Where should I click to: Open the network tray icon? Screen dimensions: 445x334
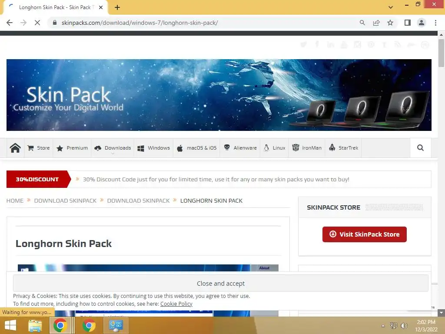(394, 325)
